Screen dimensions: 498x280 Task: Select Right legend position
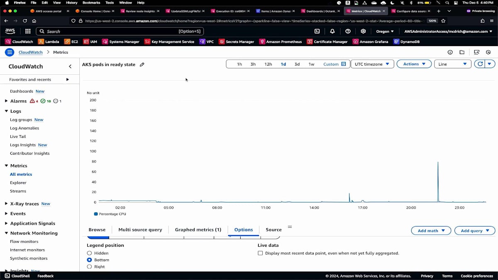(89, 267)
